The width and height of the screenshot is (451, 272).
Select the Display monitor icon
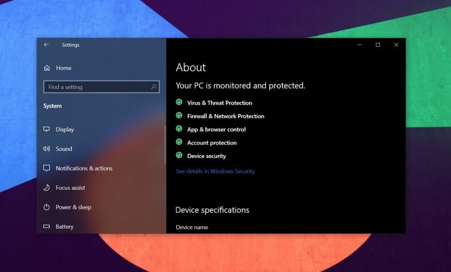click(x=47, y=129)
